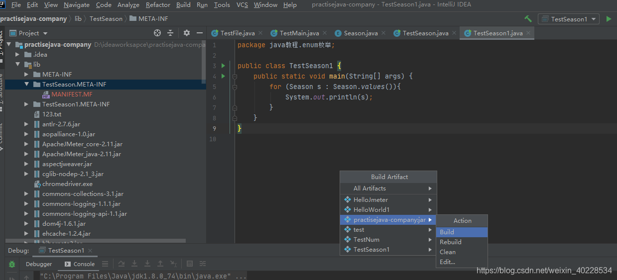Choose Edit... in the Action submenu
This screenshot has height=280, width=617.
click(x=462, y=262)
